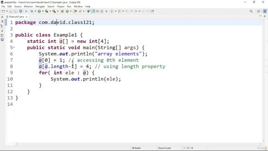This screenshot has height=151, width=268.
Task: Click the Pin Editor toolbar icon
Action: (152, 11)
